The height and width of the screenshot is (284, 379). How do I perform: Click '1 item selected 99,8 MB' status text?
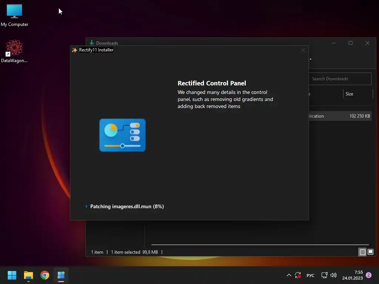134,252
